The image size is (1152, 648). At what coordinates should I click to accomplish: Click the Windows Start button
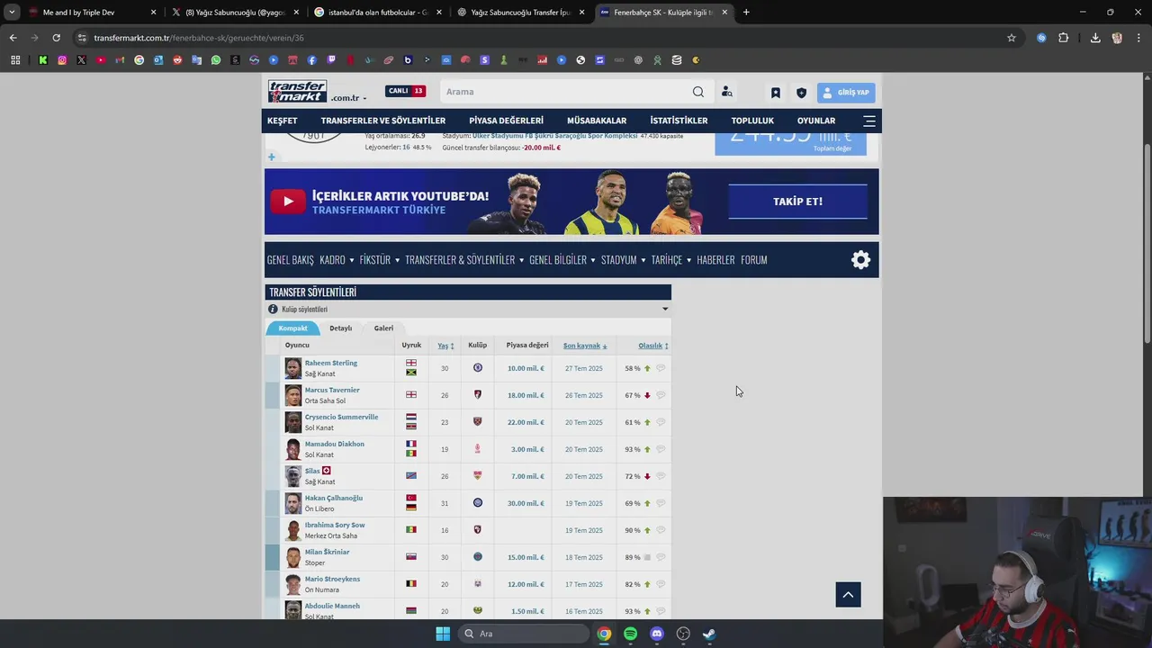[443, 634]
